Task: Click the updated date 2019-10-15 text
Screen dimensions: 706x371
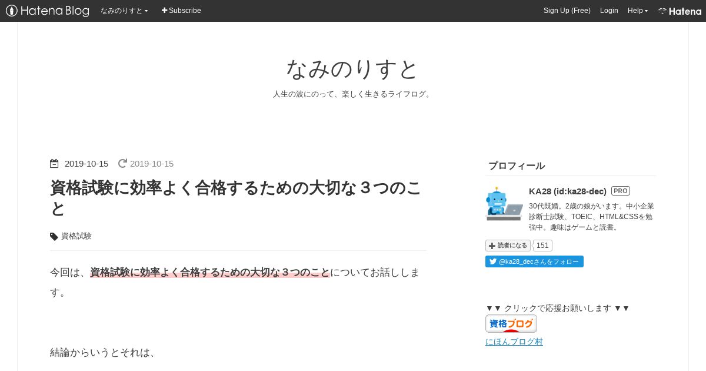Action: [x=152, y=164]
